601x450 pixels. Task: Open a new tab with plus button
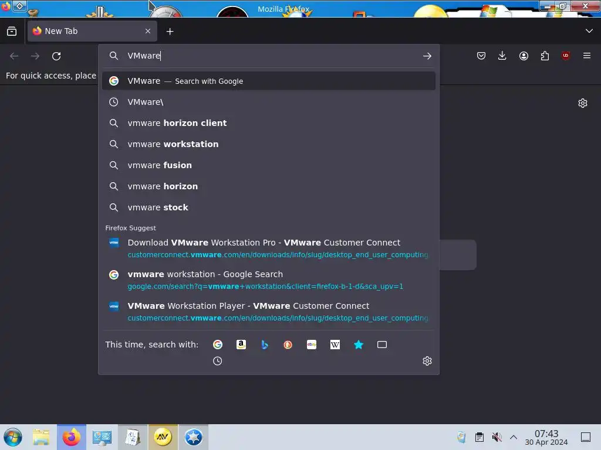click(x=170, y=32)
